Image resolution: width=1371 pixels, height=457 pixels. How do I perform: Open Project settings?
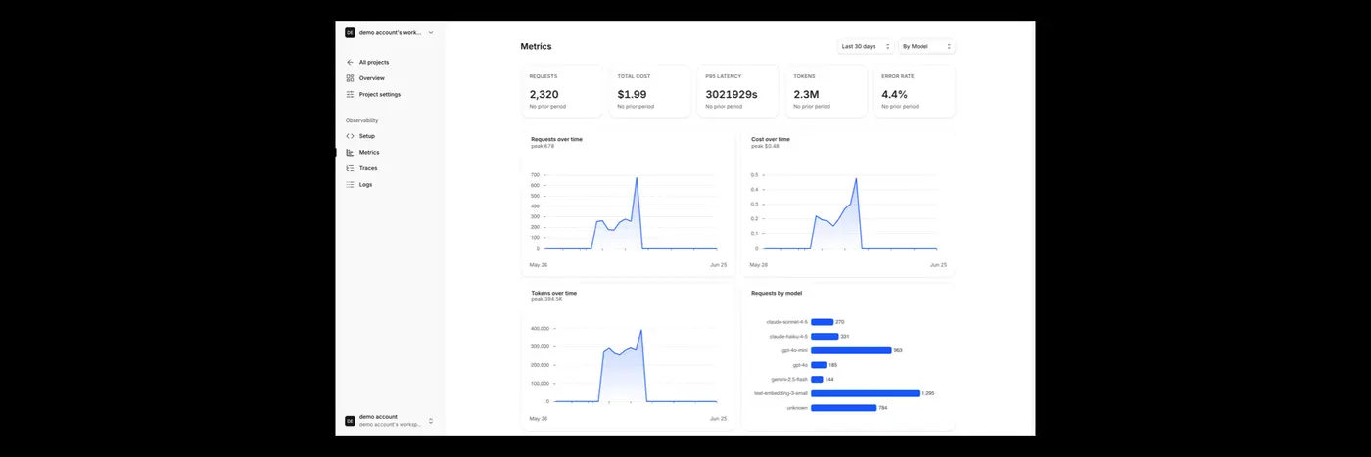point(380,95)
